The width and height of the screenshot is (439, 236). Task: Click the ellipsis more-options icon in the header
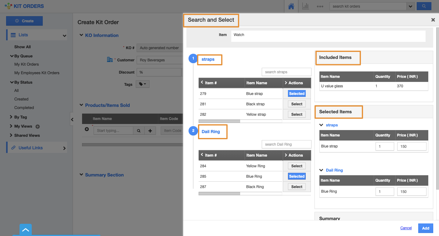(320, 6)
